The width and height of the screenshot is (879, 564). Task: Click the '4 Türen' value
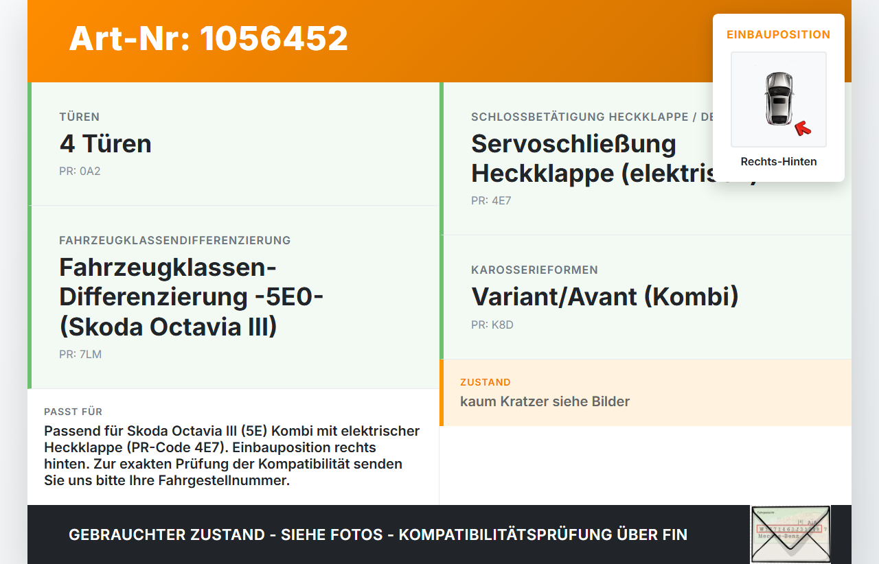click(x=106, y=144)
